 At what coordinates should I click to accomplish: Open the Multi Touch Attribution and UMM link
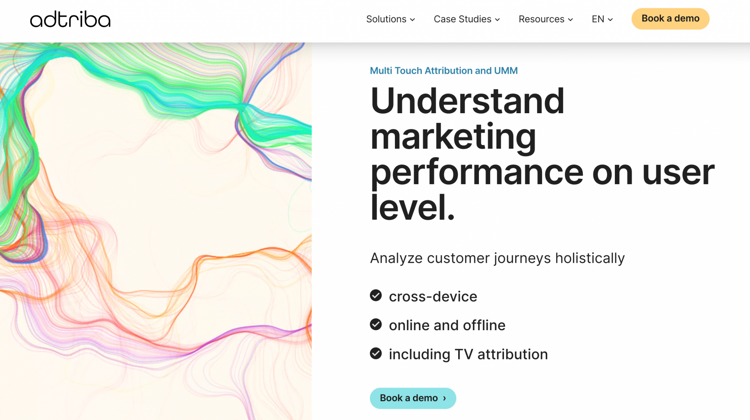coord(444,71)
